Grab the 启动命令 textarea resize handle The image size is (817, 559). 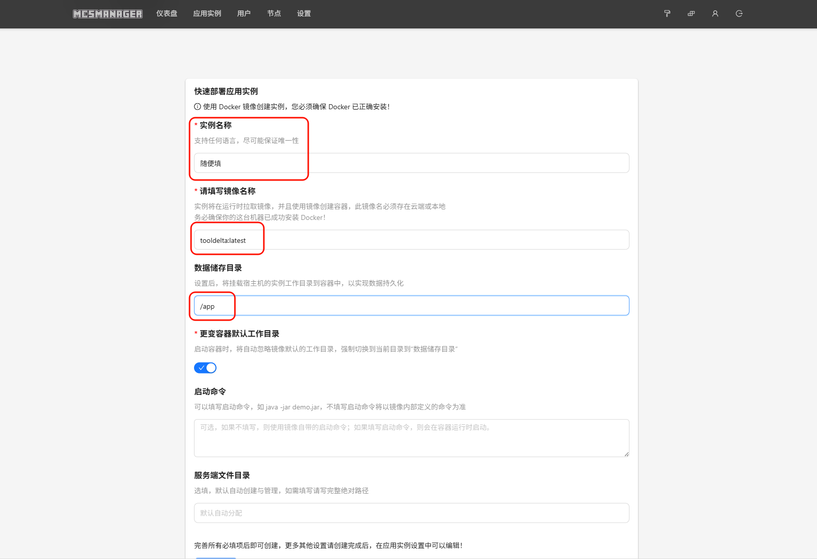626,454
